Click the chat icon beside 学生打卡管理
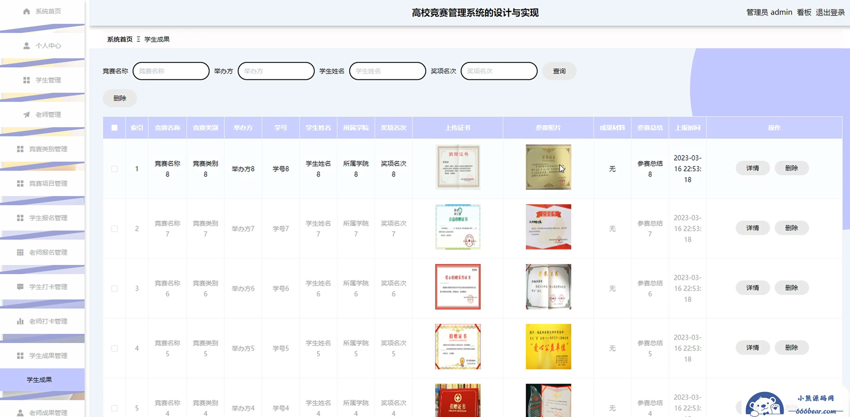The image size is (850, 417). click(x=20, y=287)
